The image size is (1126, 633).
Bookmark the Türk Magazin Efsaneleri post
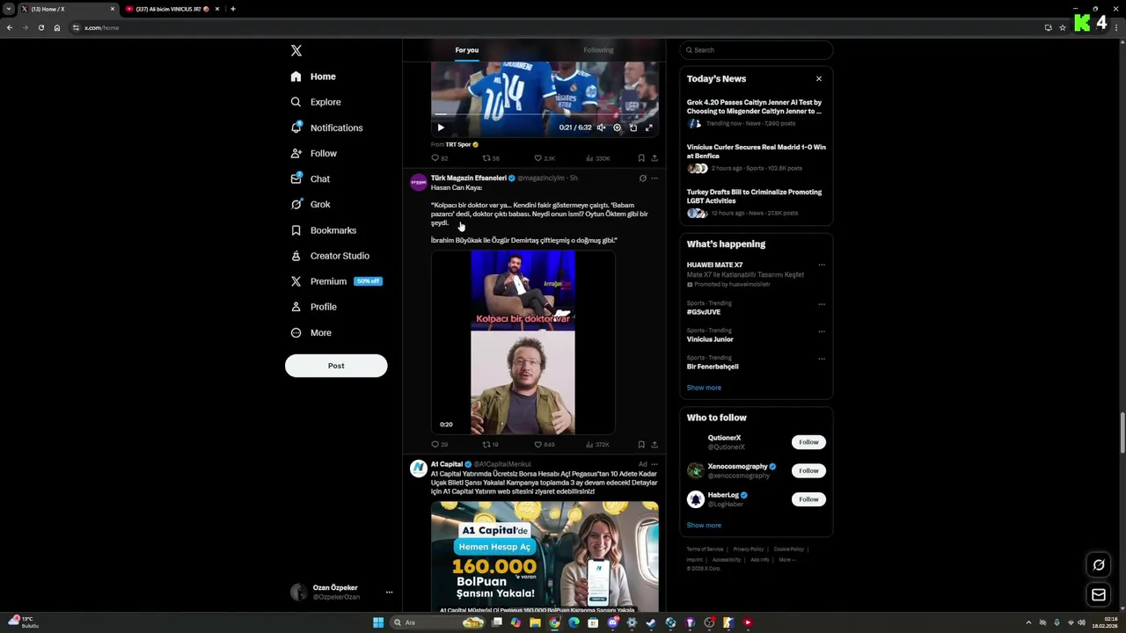tap(641, 445)
